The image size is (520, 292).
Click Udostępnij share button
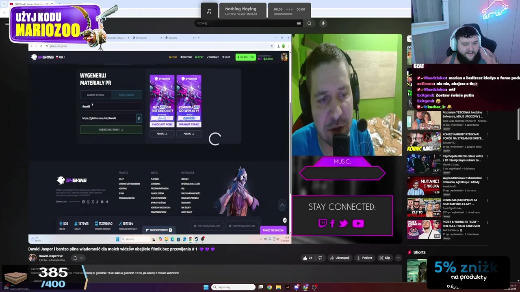[x=340, y=258]
